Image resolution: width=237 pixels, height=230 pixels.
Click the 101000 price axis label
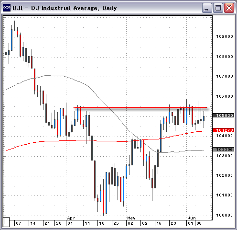[x=224, y=195]
